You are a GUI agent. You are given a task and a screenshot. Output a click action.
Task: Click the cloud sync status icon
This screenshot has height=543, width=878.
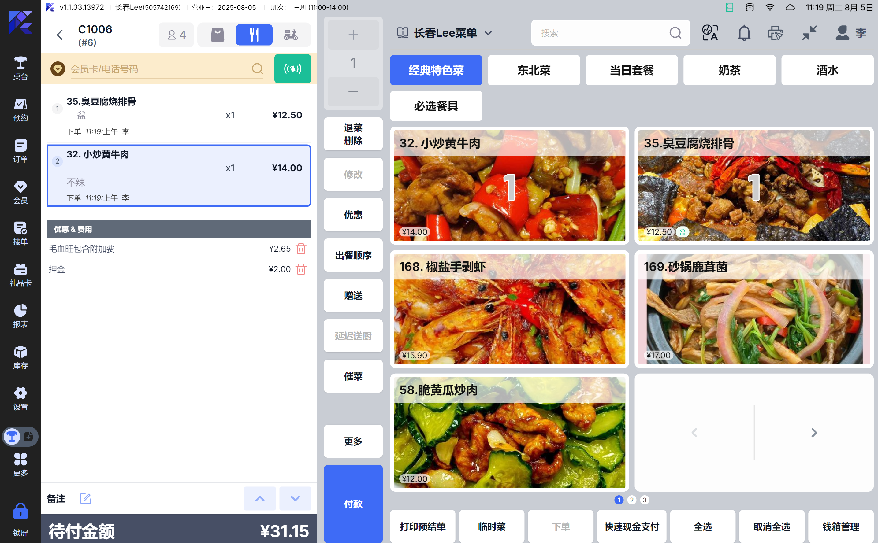pos(790,7)
